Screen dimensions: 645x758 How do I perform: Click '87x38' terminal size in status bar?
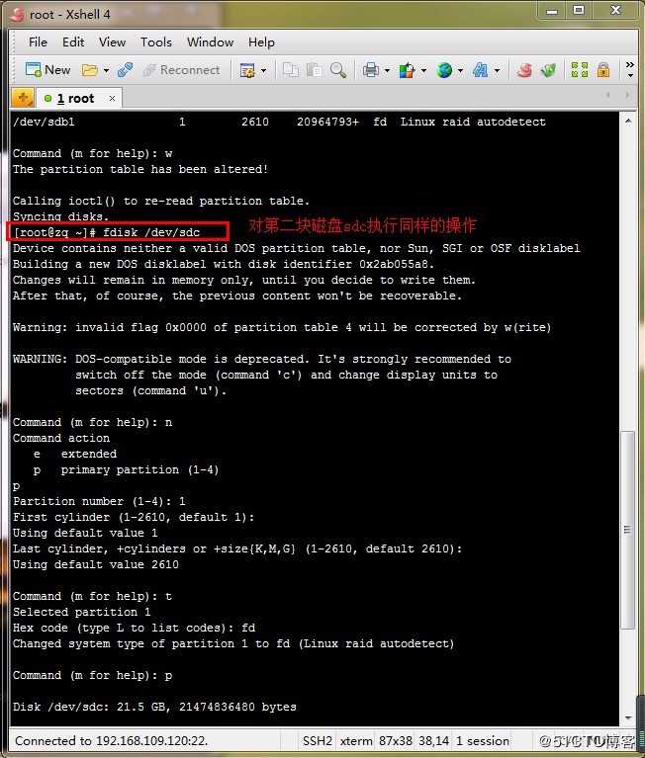[396, 740]
